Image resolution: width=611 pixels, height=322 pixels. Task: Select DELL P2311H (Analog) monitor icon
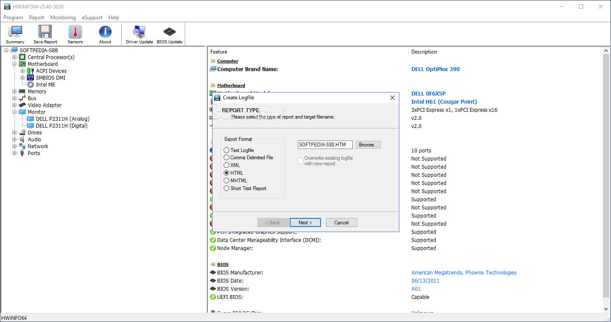pos(30,119)
